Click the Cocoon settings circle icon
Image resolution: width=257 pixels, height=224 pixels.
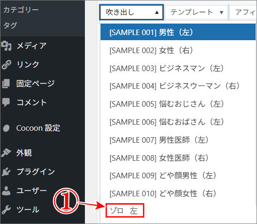tap(6, 128)
